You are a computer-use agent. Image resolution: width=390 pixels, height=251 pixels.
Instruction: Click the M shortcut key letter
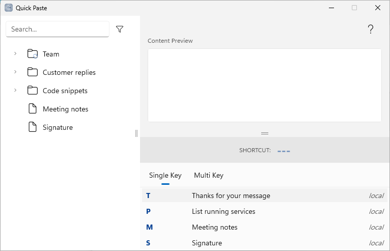149,227
